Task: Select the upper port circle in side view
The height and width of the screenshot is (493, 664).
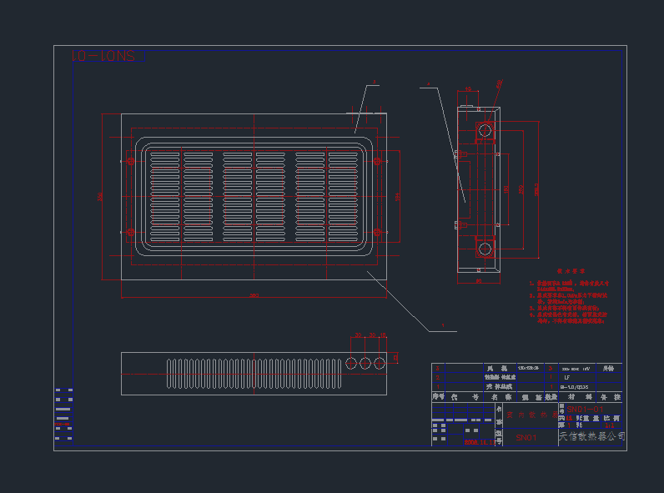Action: tap(485, 129)
